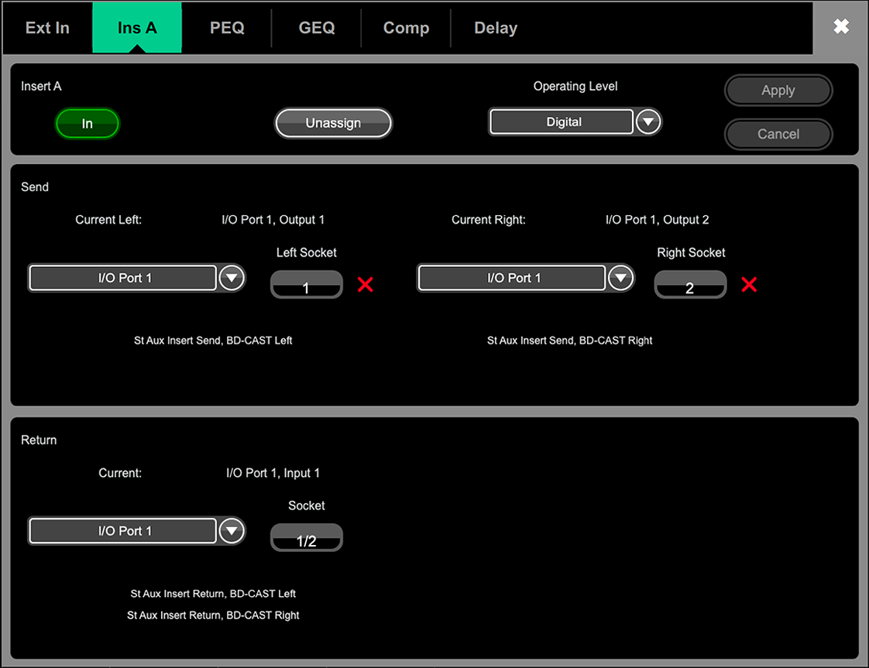Click the Return Socket 1/2 box
869x668 pixels.
click(x=307, y=538)
